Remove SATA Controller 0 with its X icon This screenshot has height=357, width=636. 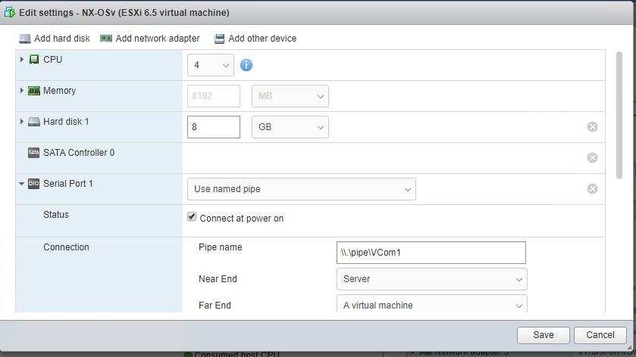tap(592, 158)
